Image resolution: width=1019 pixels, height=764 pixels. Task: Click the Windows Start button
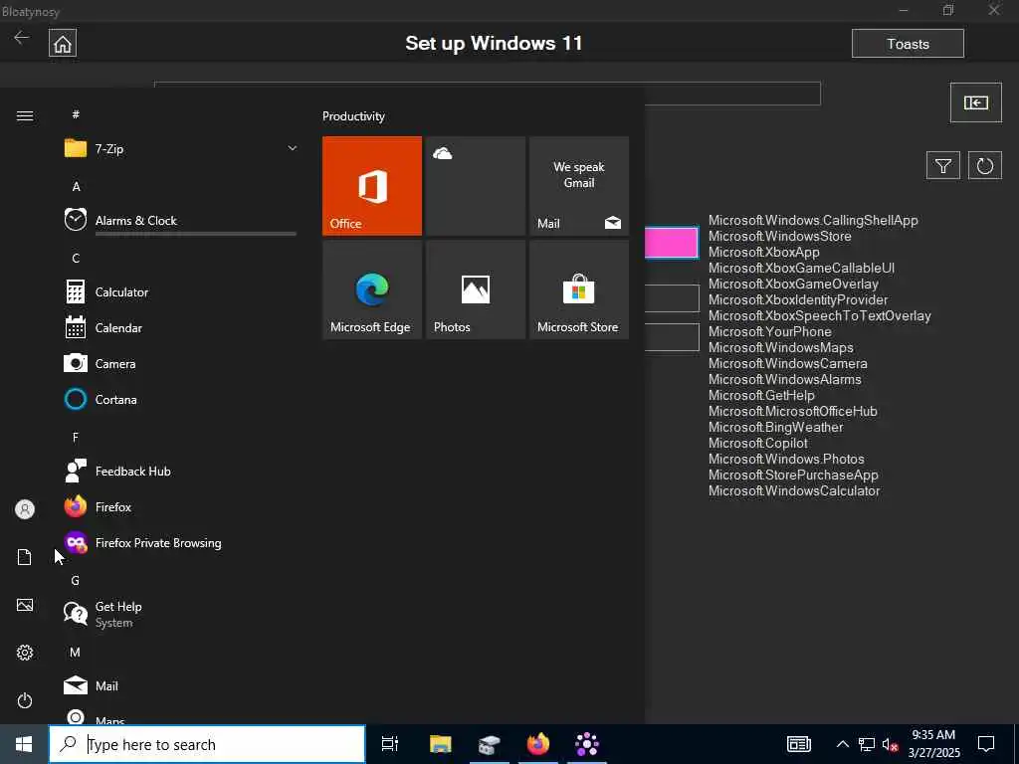click(24, 744)
